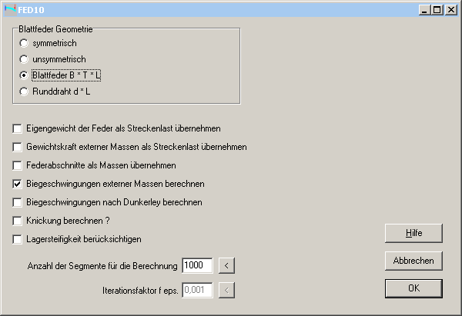Click the '<' button beside Iterationsfaktor
The image size is (462, 316).
[x=226, y=290]
